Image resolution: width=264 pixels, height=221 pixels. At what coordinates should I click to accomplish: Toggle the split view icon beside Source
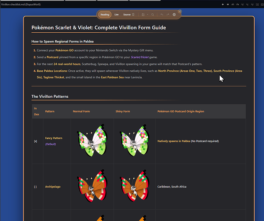coord(133,15)
